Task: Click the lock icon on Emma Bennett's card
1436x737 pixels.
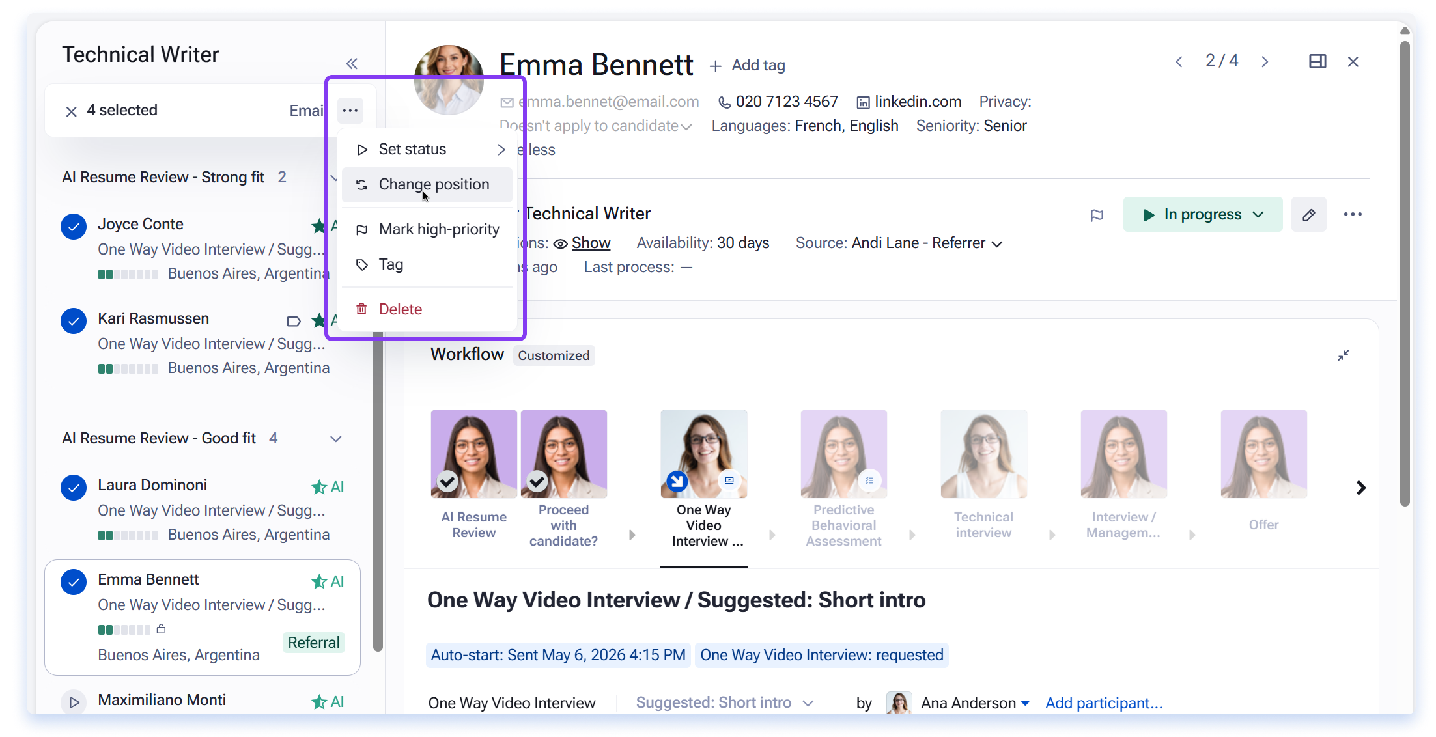Action: (x=161, y=629)
